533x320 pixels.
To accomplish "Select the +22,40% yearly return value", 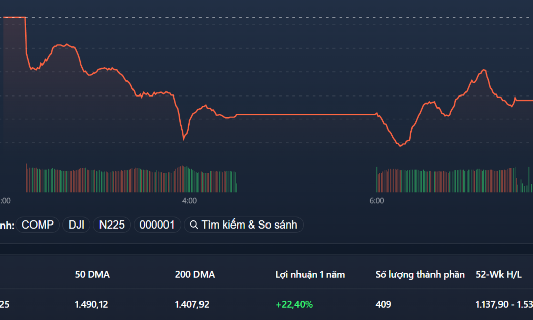I will [x=294, y=304].
